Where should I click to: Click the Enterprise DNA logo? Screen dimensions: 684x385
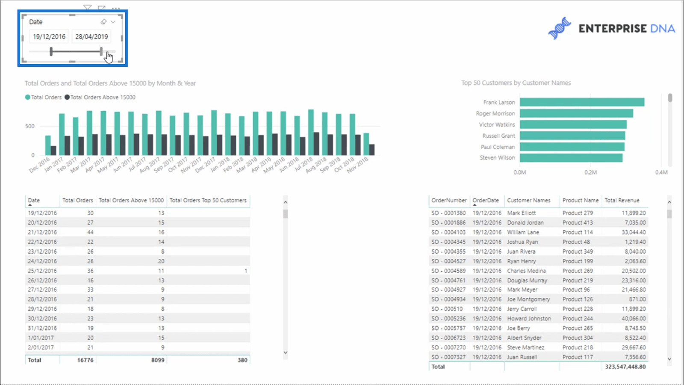coord(612,28)
